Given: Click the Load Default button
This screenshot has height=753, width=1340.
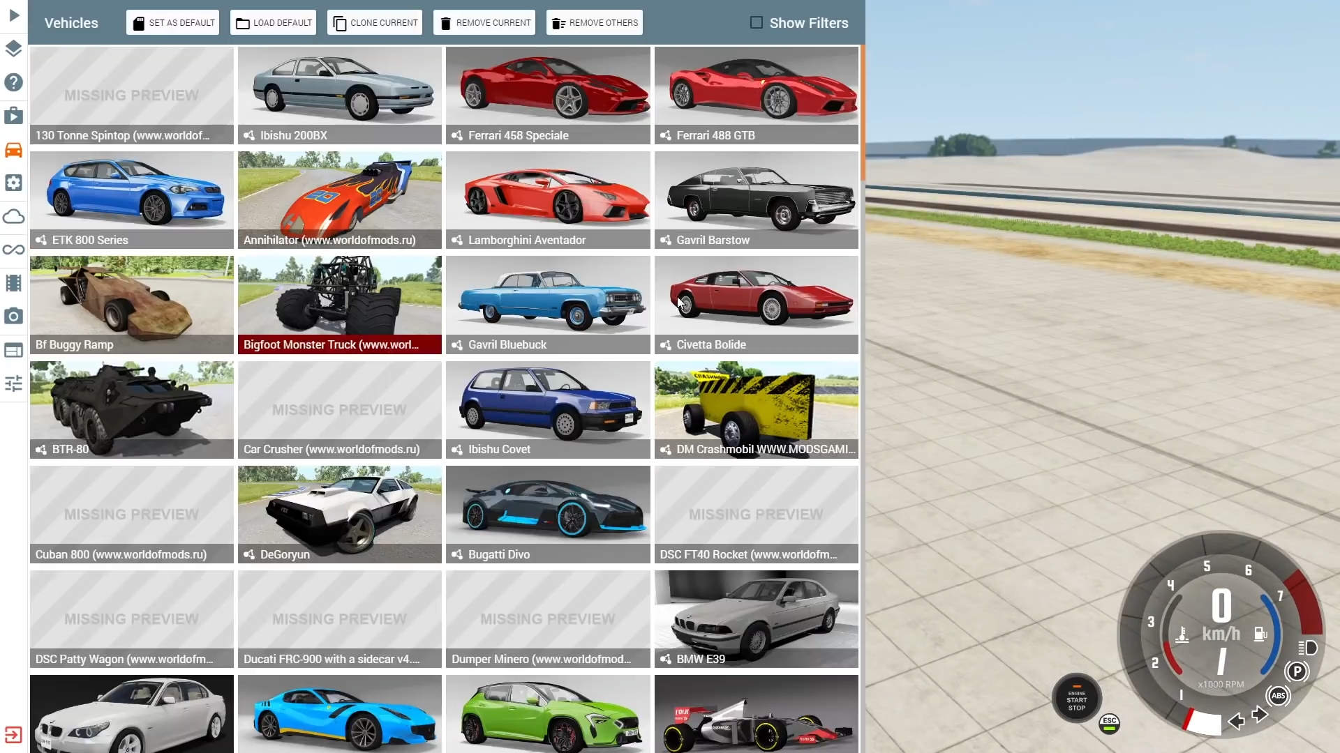Looking at the screenshot, I should click(x=274, y=22).
